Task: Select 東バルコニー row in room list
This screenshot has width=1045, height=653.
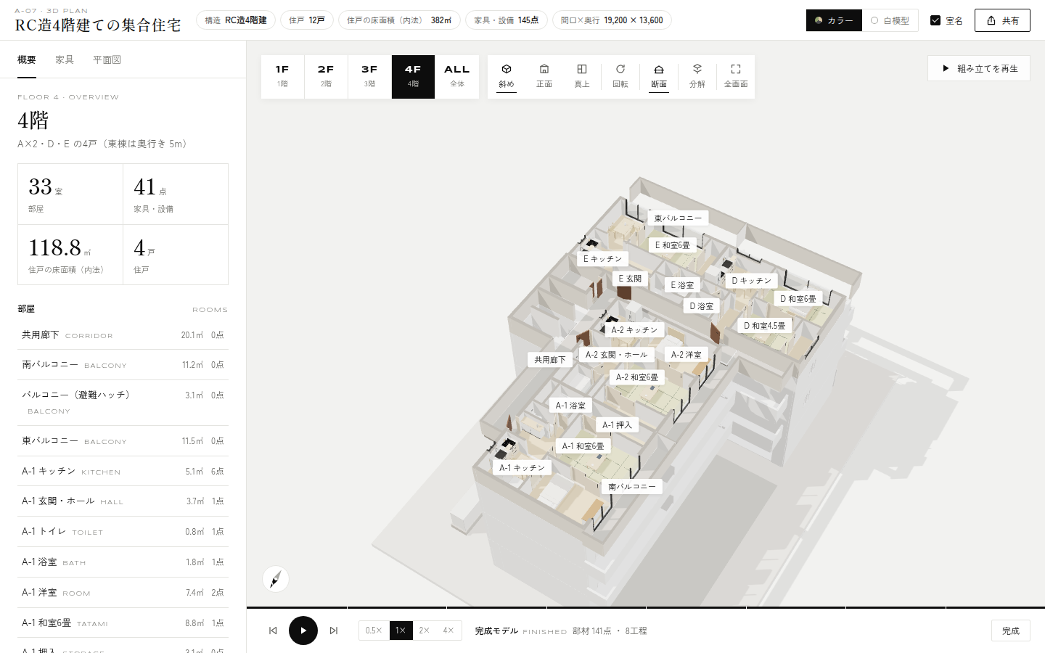Action: [123, 441]
